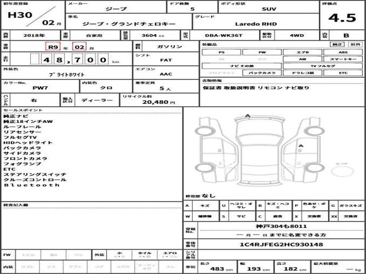Select the W 補修跡 legend entry

click(201, 216)
